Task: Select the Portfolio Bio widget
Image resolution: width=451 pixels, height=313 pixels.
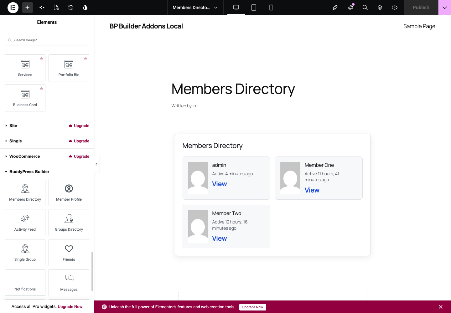Action: 69,68
